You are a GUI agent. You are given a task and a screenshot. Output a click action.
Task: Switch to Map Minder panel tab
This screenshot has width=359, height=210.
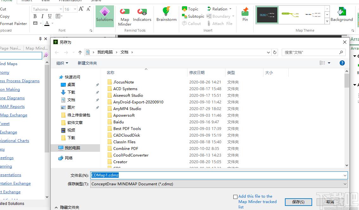[37, 48]
